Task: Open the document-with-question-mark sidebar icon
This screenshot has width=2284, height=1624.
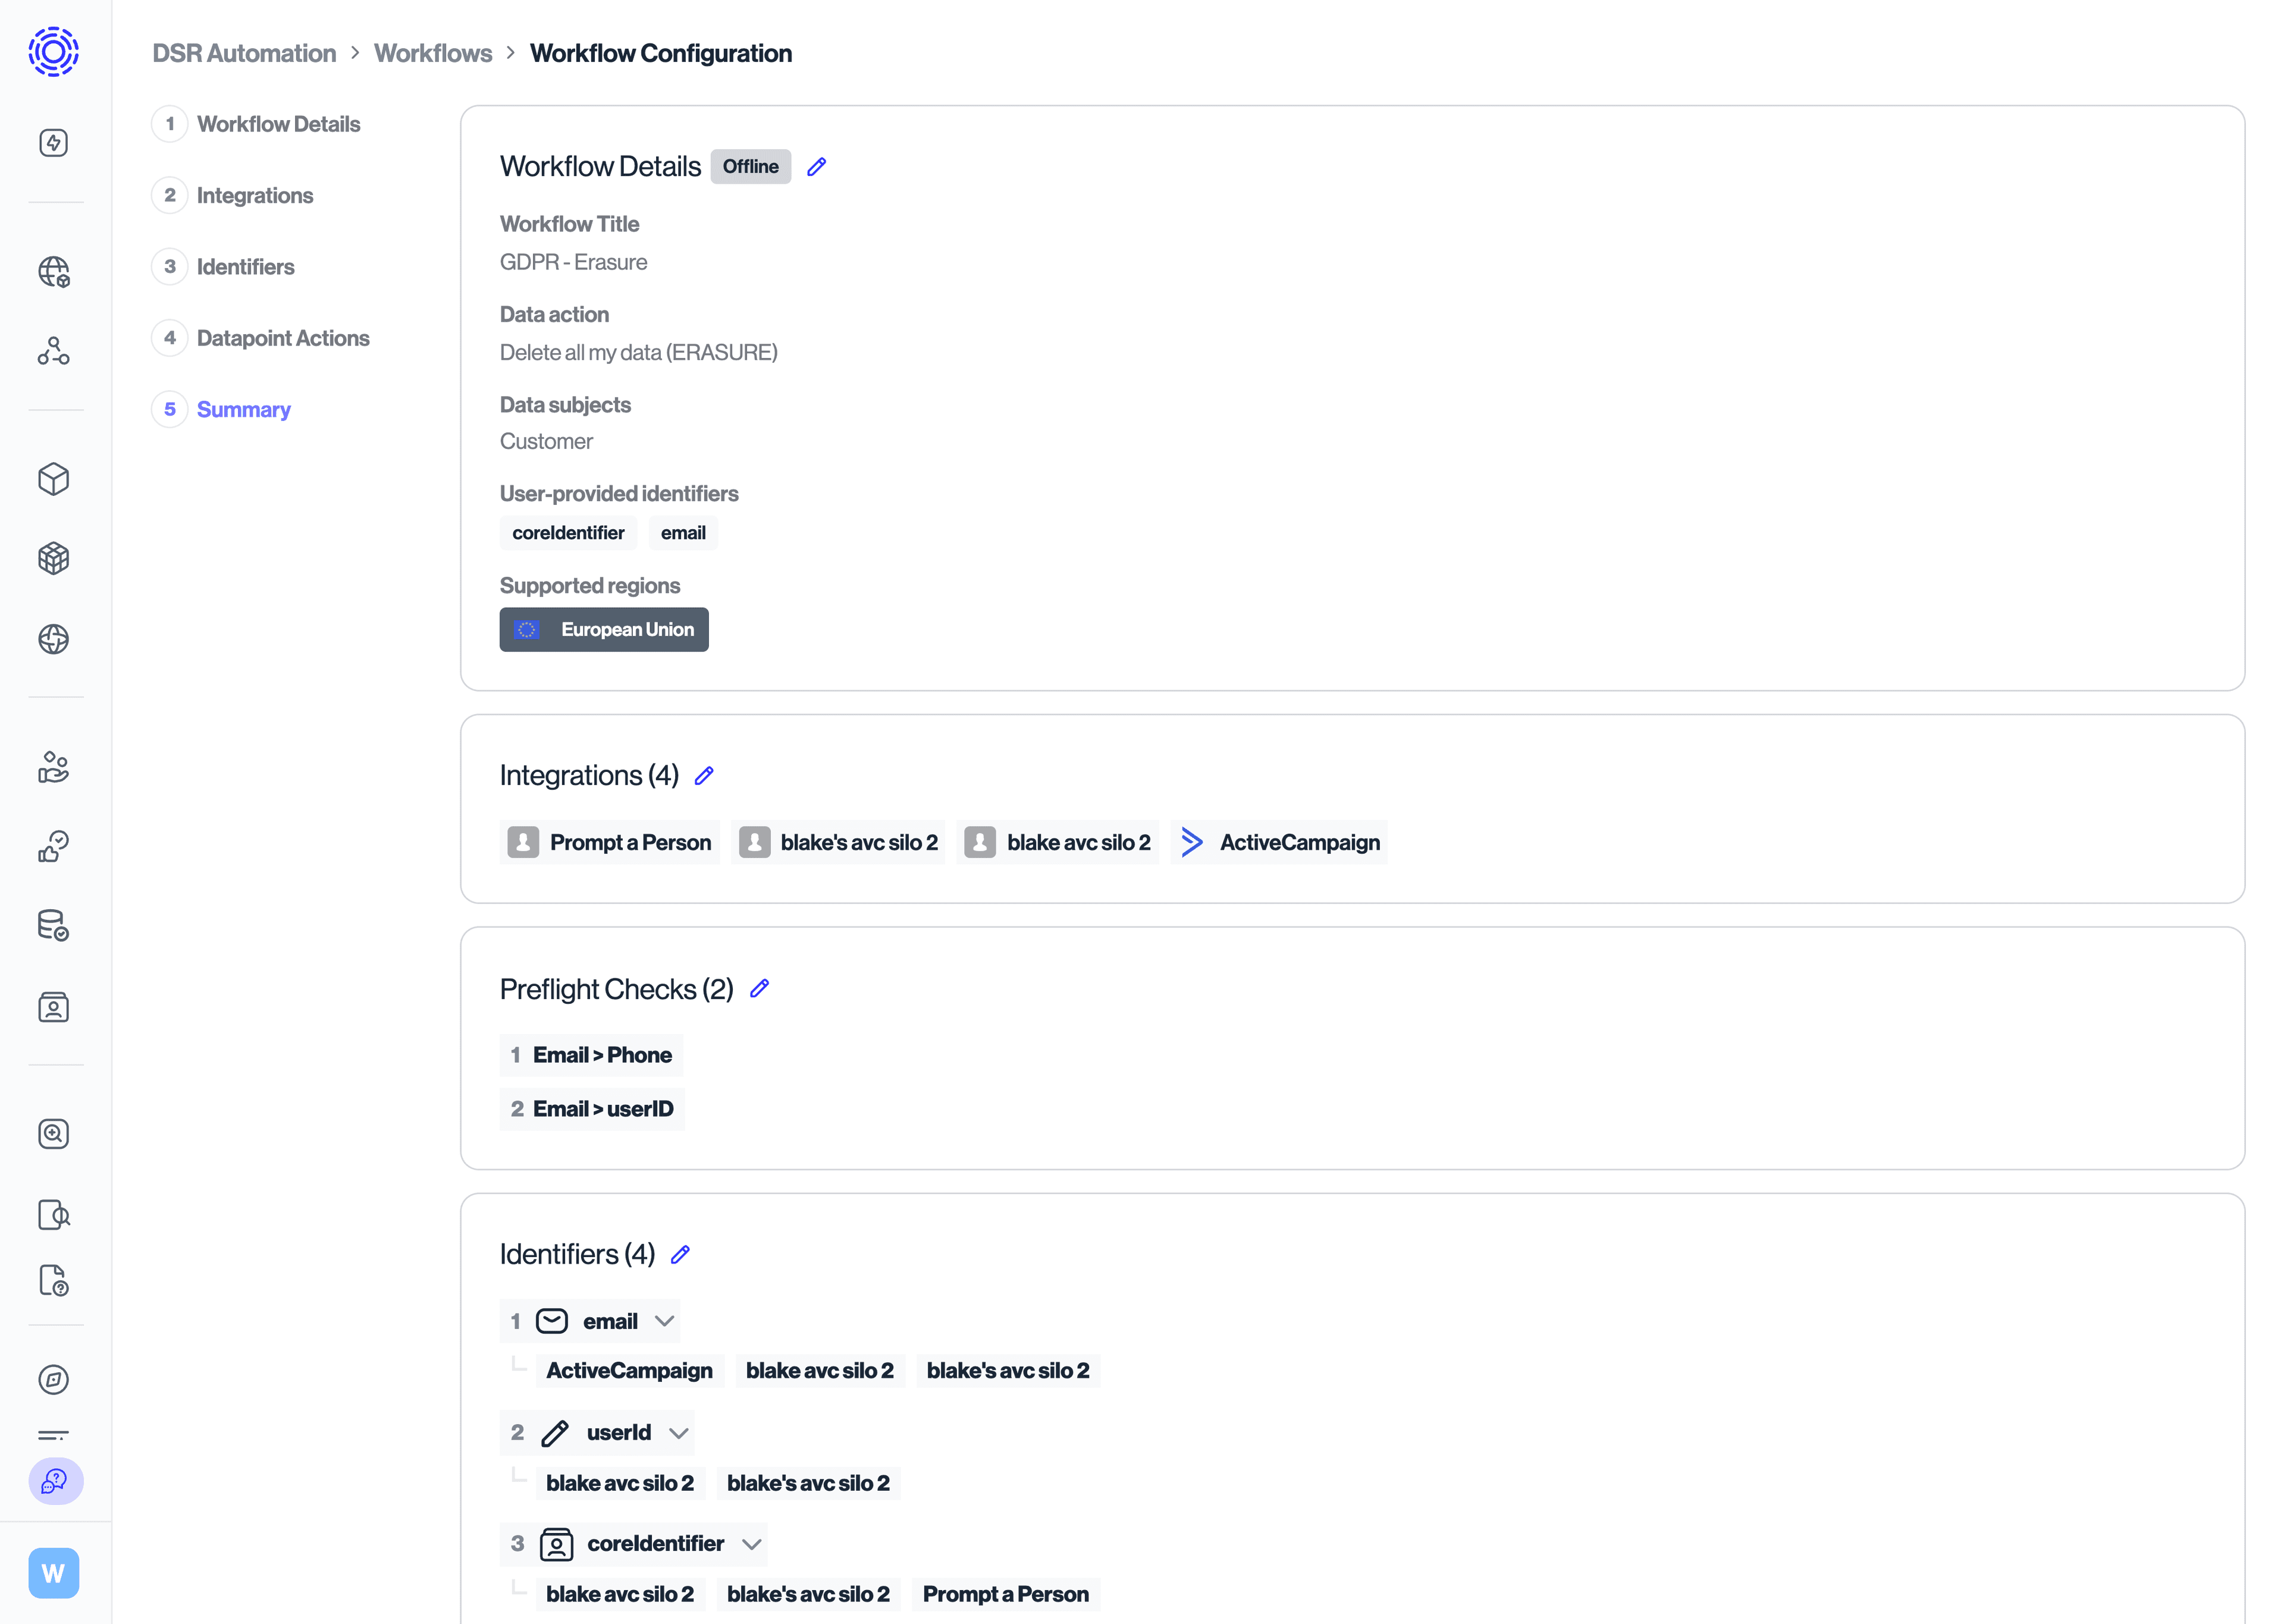Action: point(54,1281)
